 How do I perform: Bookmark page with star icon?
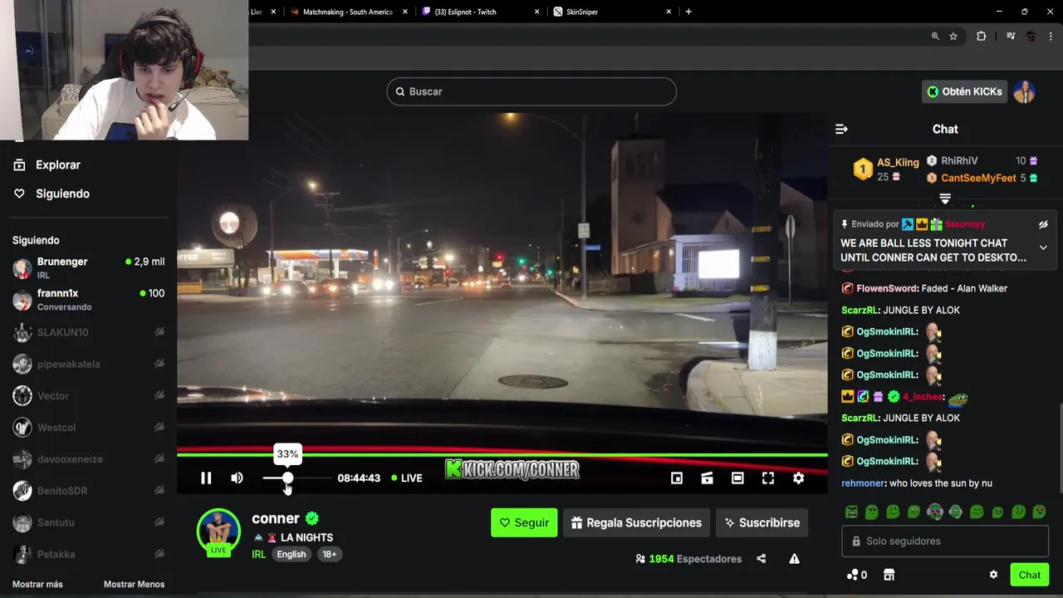point(953,37)
